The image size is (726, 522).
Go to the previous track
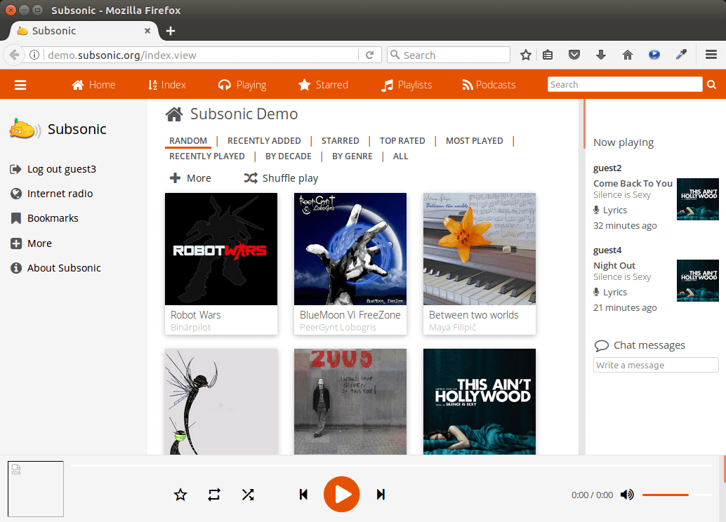(303, 495)
